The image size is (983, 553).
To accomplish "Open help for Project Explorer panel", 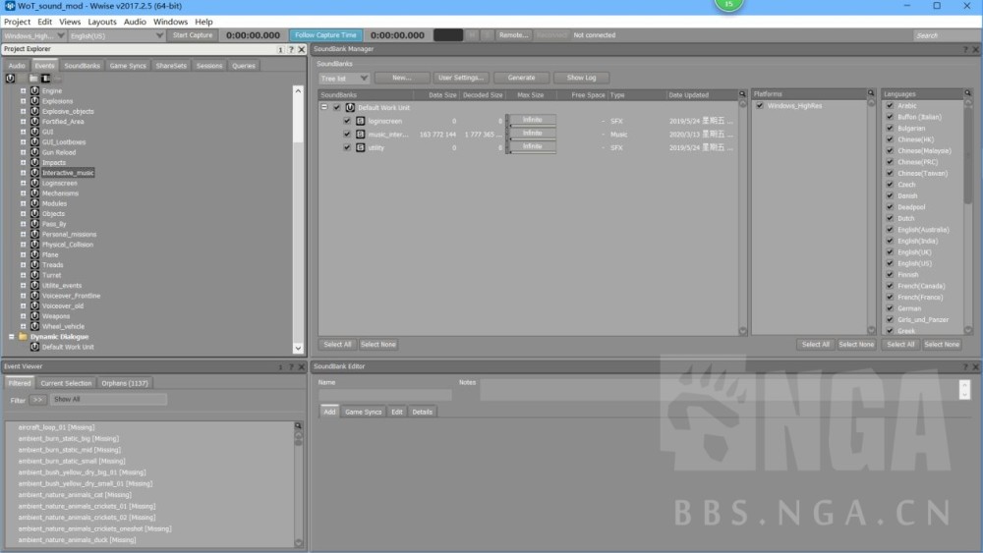I will [291, 49].
